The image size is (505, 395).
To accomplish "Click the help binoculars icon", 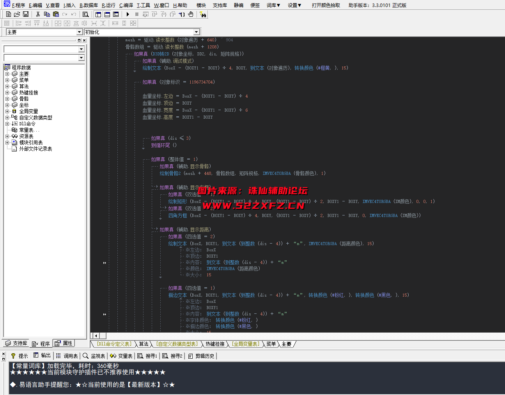I will [x=203, y=14].
